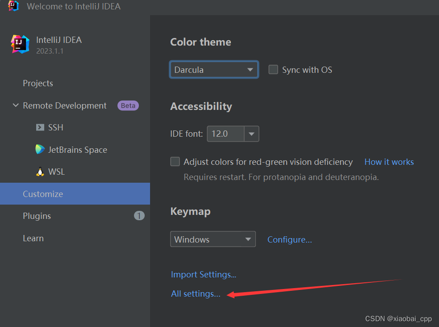Click the Beta badge next to Remote Development

pyautogui.click(x=128, y=105)
